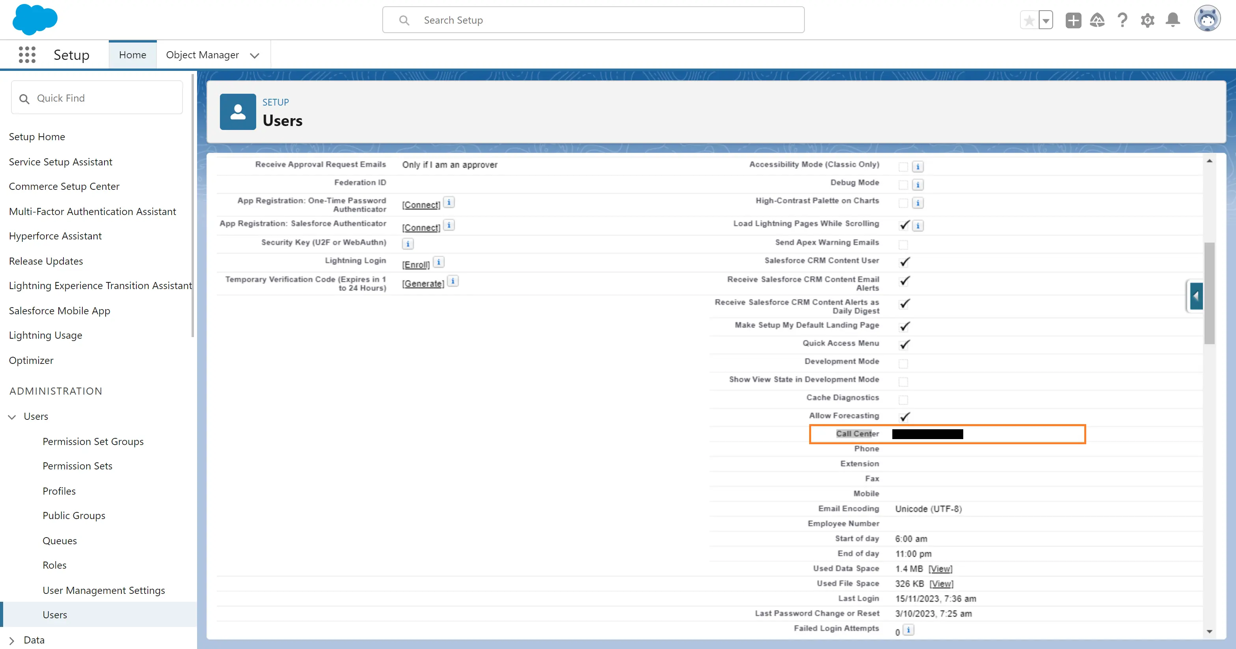Viewport: 1236px width, 649px height.
Task: Click the user avatar profile icon
Action: pyautogui.click(x=1207, y=19)
